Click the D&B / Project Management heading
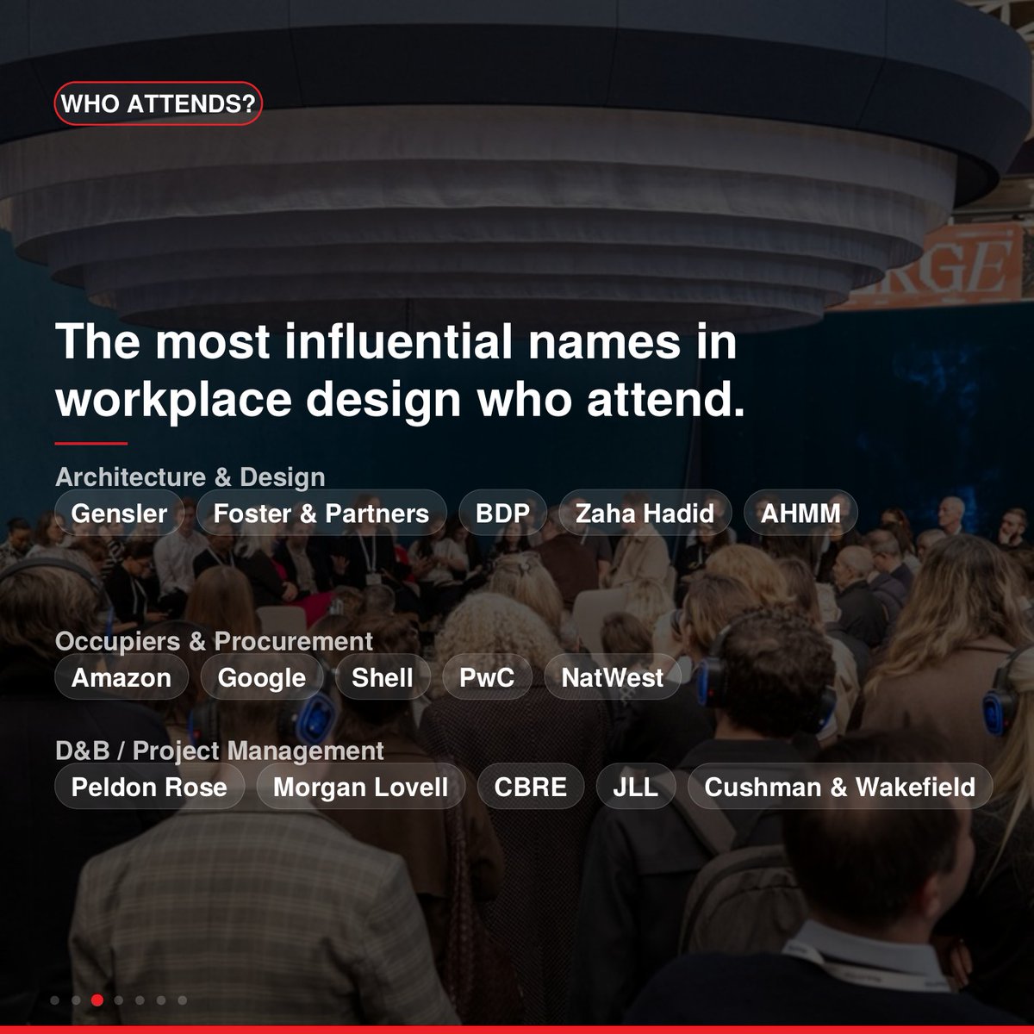This screenshot has width=1034, height=1034. (x=220, y=751)
